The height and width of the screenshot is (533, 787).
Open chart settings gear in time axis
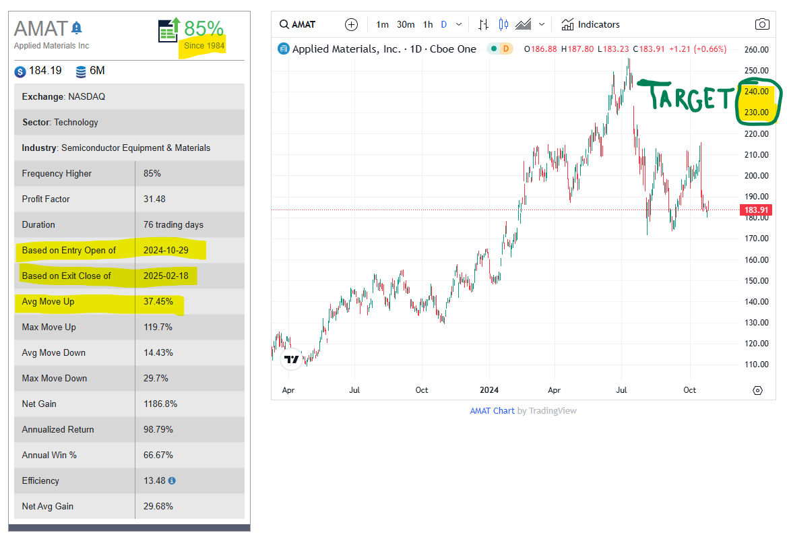(x=757, y=390)
